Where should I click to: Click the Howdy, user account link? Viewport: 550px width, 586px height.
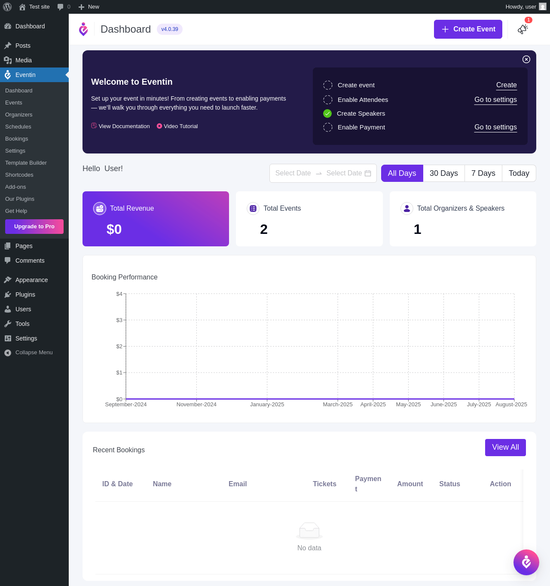click(526, 7)
